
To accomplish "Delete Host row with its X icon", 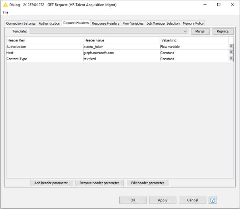I will (231, 52).
